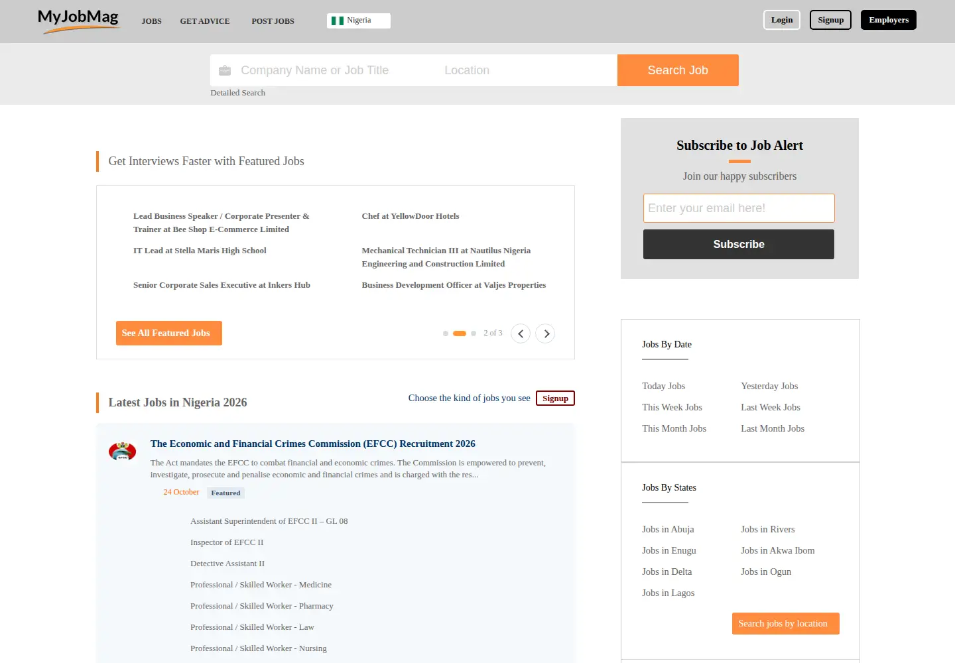
Task: Select the active orange carousel indicator
Action: click(460, 333)
